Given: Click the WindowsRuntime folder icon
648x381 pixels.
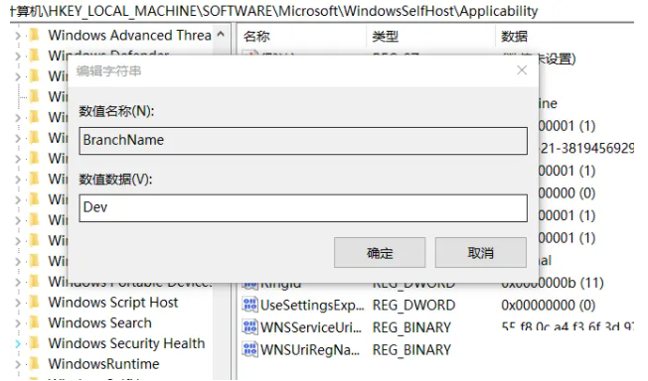Looking at the screenshot, I should pos(35,364).
